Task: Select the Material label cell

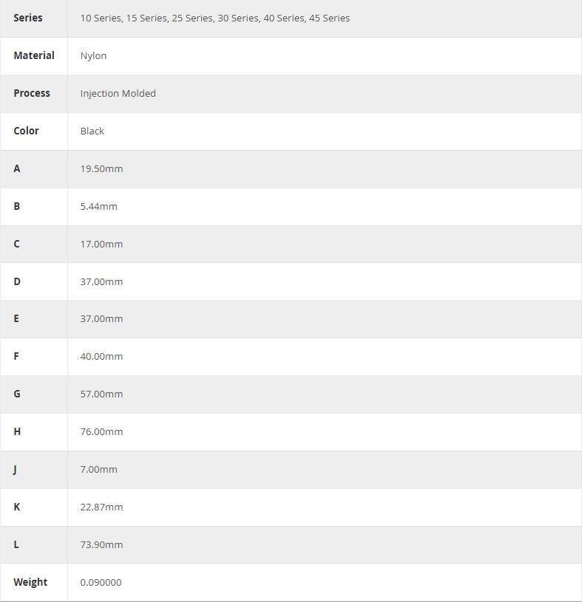Action: [34, 55]
